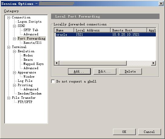
Task: Open the Log File category
Action: 25,81
